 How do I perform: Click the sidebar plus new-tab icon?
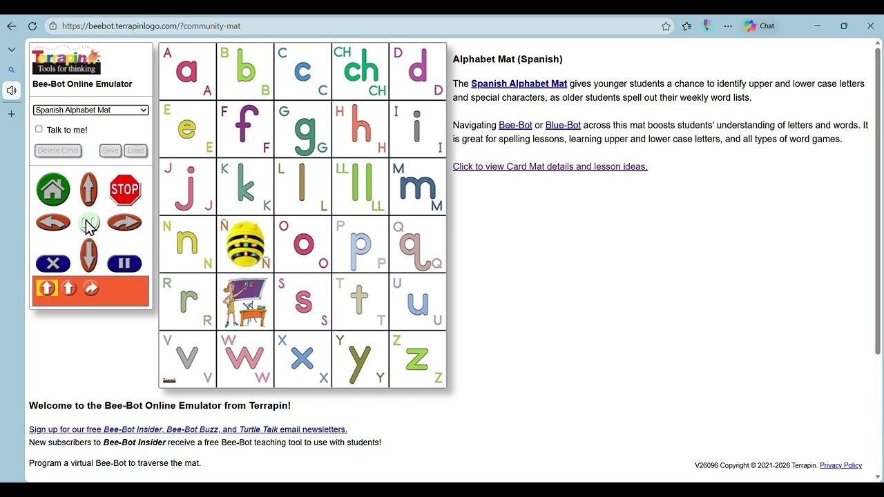11,114
